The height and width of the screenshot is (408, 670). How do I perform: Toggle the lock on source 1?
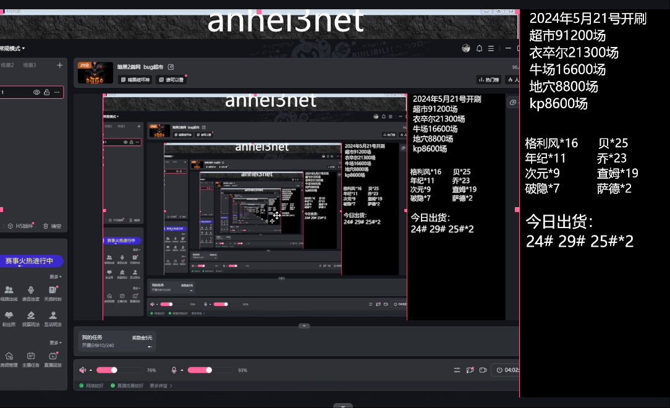point(46,92)
